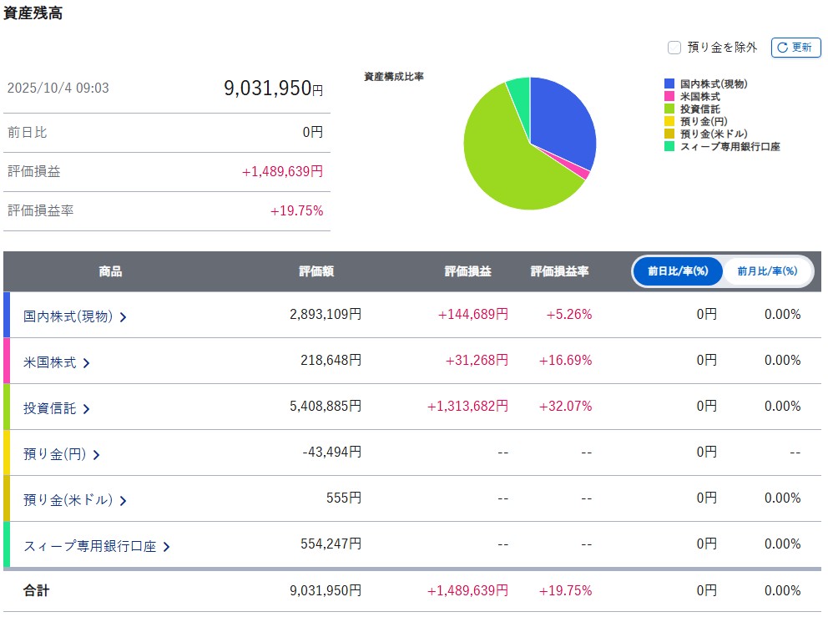Open the 国内株式(現物) row link
This screenshot has height=617, width=828.
(68, 316)
